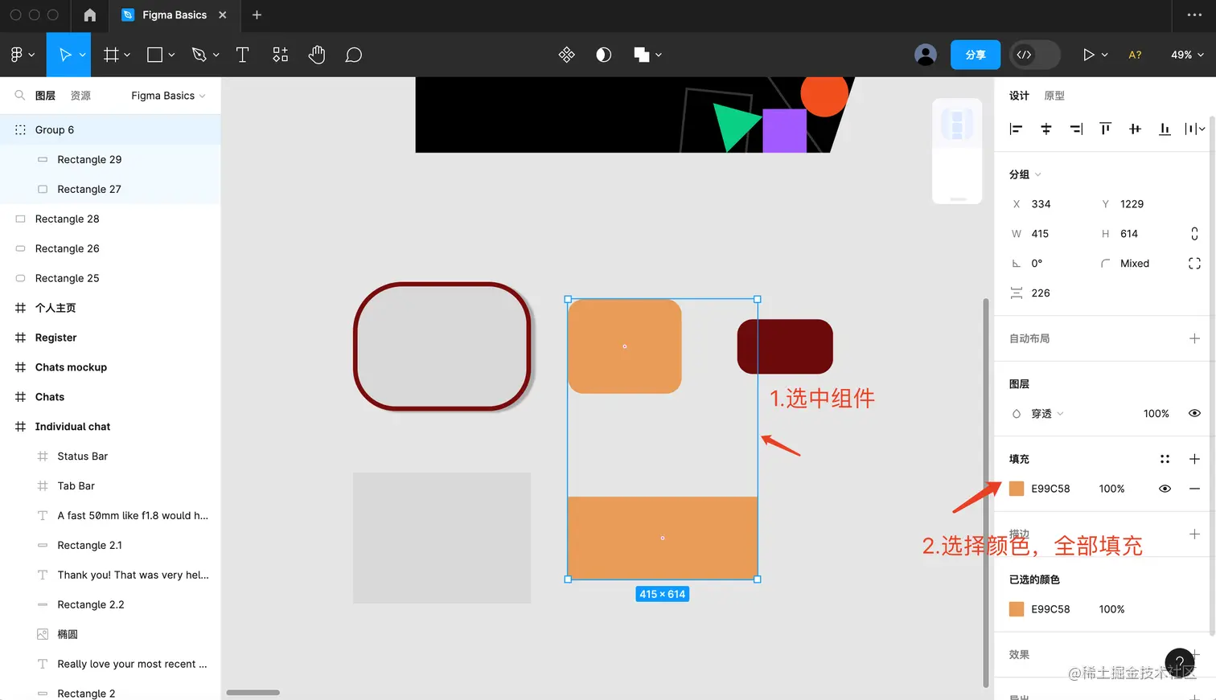Click the rotation field

1049,264
